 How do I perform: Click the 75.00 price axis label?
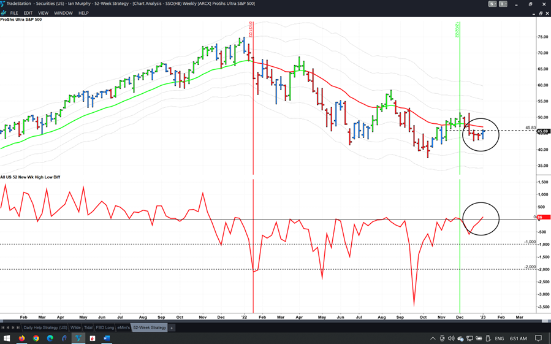pos(542,37)
